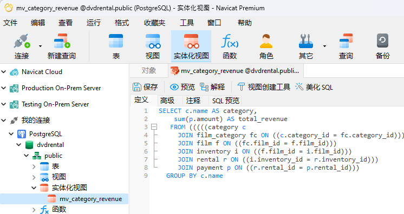Image resolution: width=404 pixels, height=214 pixels.
Task: Click the Navicat app logo in title bar
Action: tap(9, 8)
